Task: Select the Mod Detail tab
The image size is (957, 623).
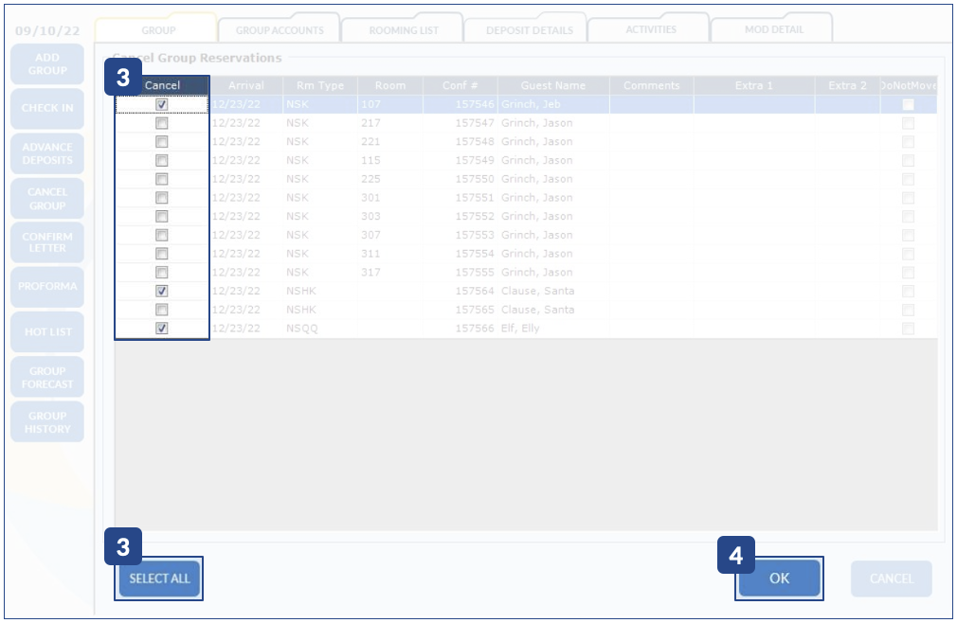Action: coord(773,29)
